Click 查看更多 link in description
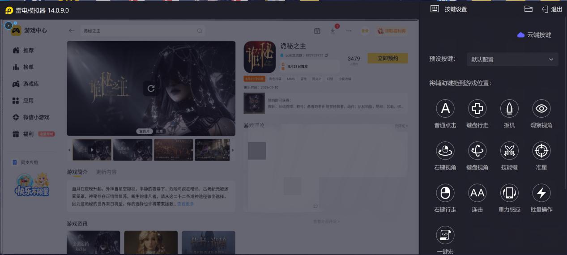This screenshot has height=255, width=567. pyautogui.click(x=185, y=204)
